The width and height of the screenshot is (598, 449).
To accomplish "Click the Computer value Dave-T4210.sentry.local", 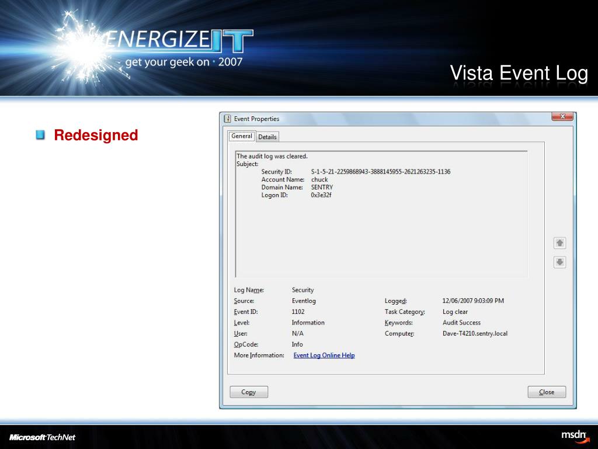I will click(475, 333).
